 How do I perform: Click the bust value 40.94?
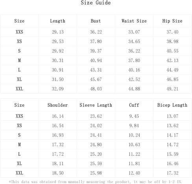coord(96,60)
